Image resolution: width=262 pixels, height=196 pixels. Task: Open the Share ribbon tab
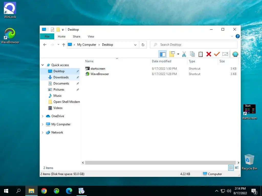point(77,36)
